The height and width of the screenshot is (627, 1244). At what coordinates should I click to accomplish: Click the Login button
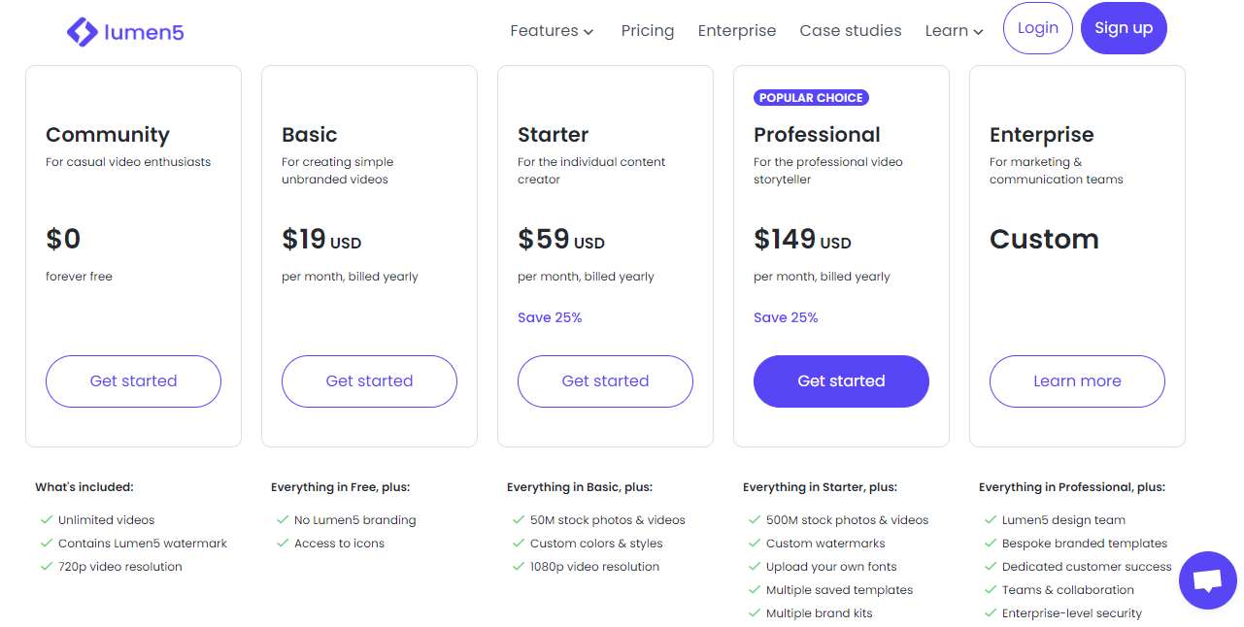click(1038, 28)
